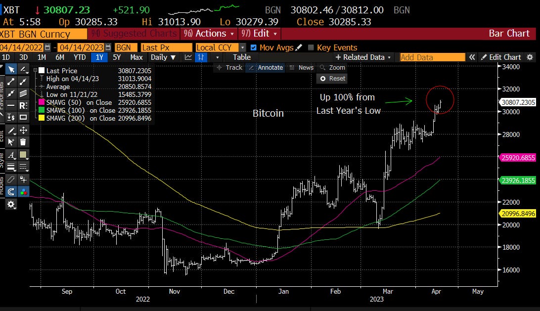Delete annotations with the trash icon
The width and height of the screenshot is (540, 311).
23,142
